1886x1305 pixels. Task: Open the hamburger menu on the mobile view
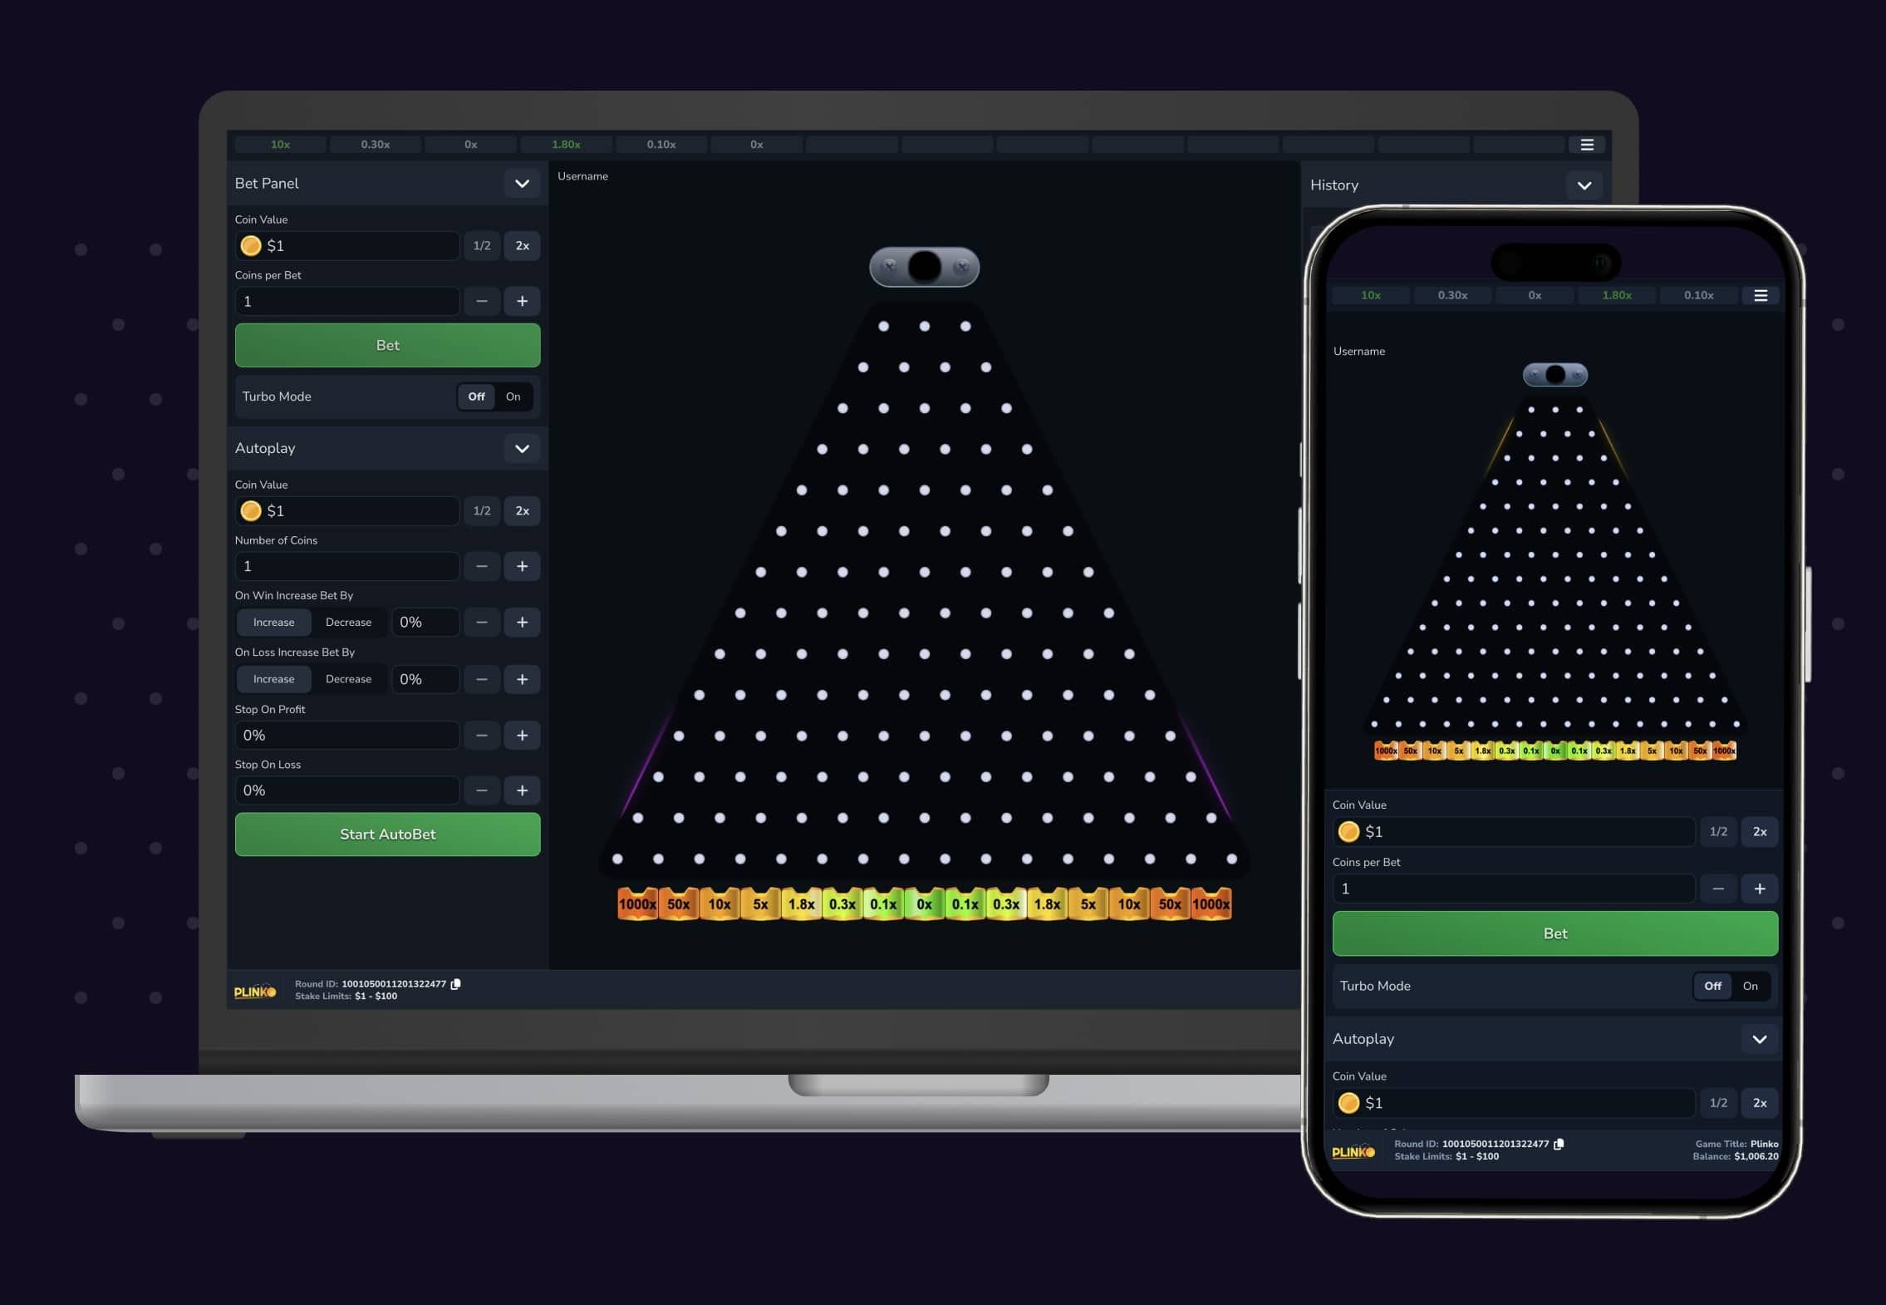[x=1761, y=295]
